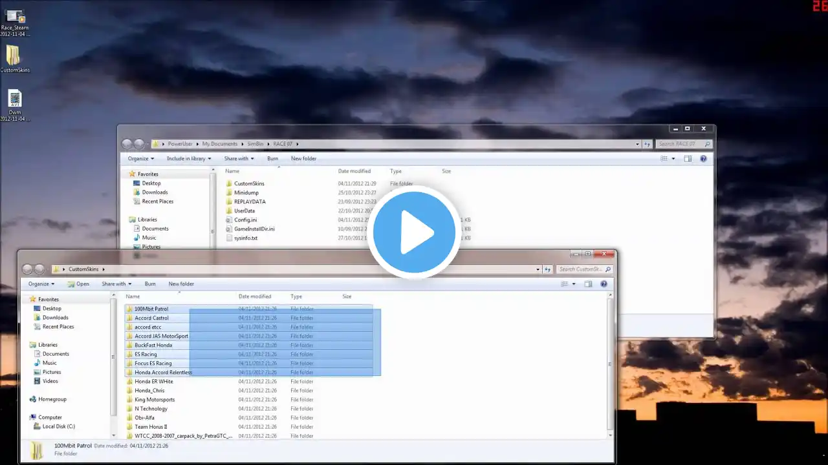Go forward in the RACE 07 window

pos(139,144)
